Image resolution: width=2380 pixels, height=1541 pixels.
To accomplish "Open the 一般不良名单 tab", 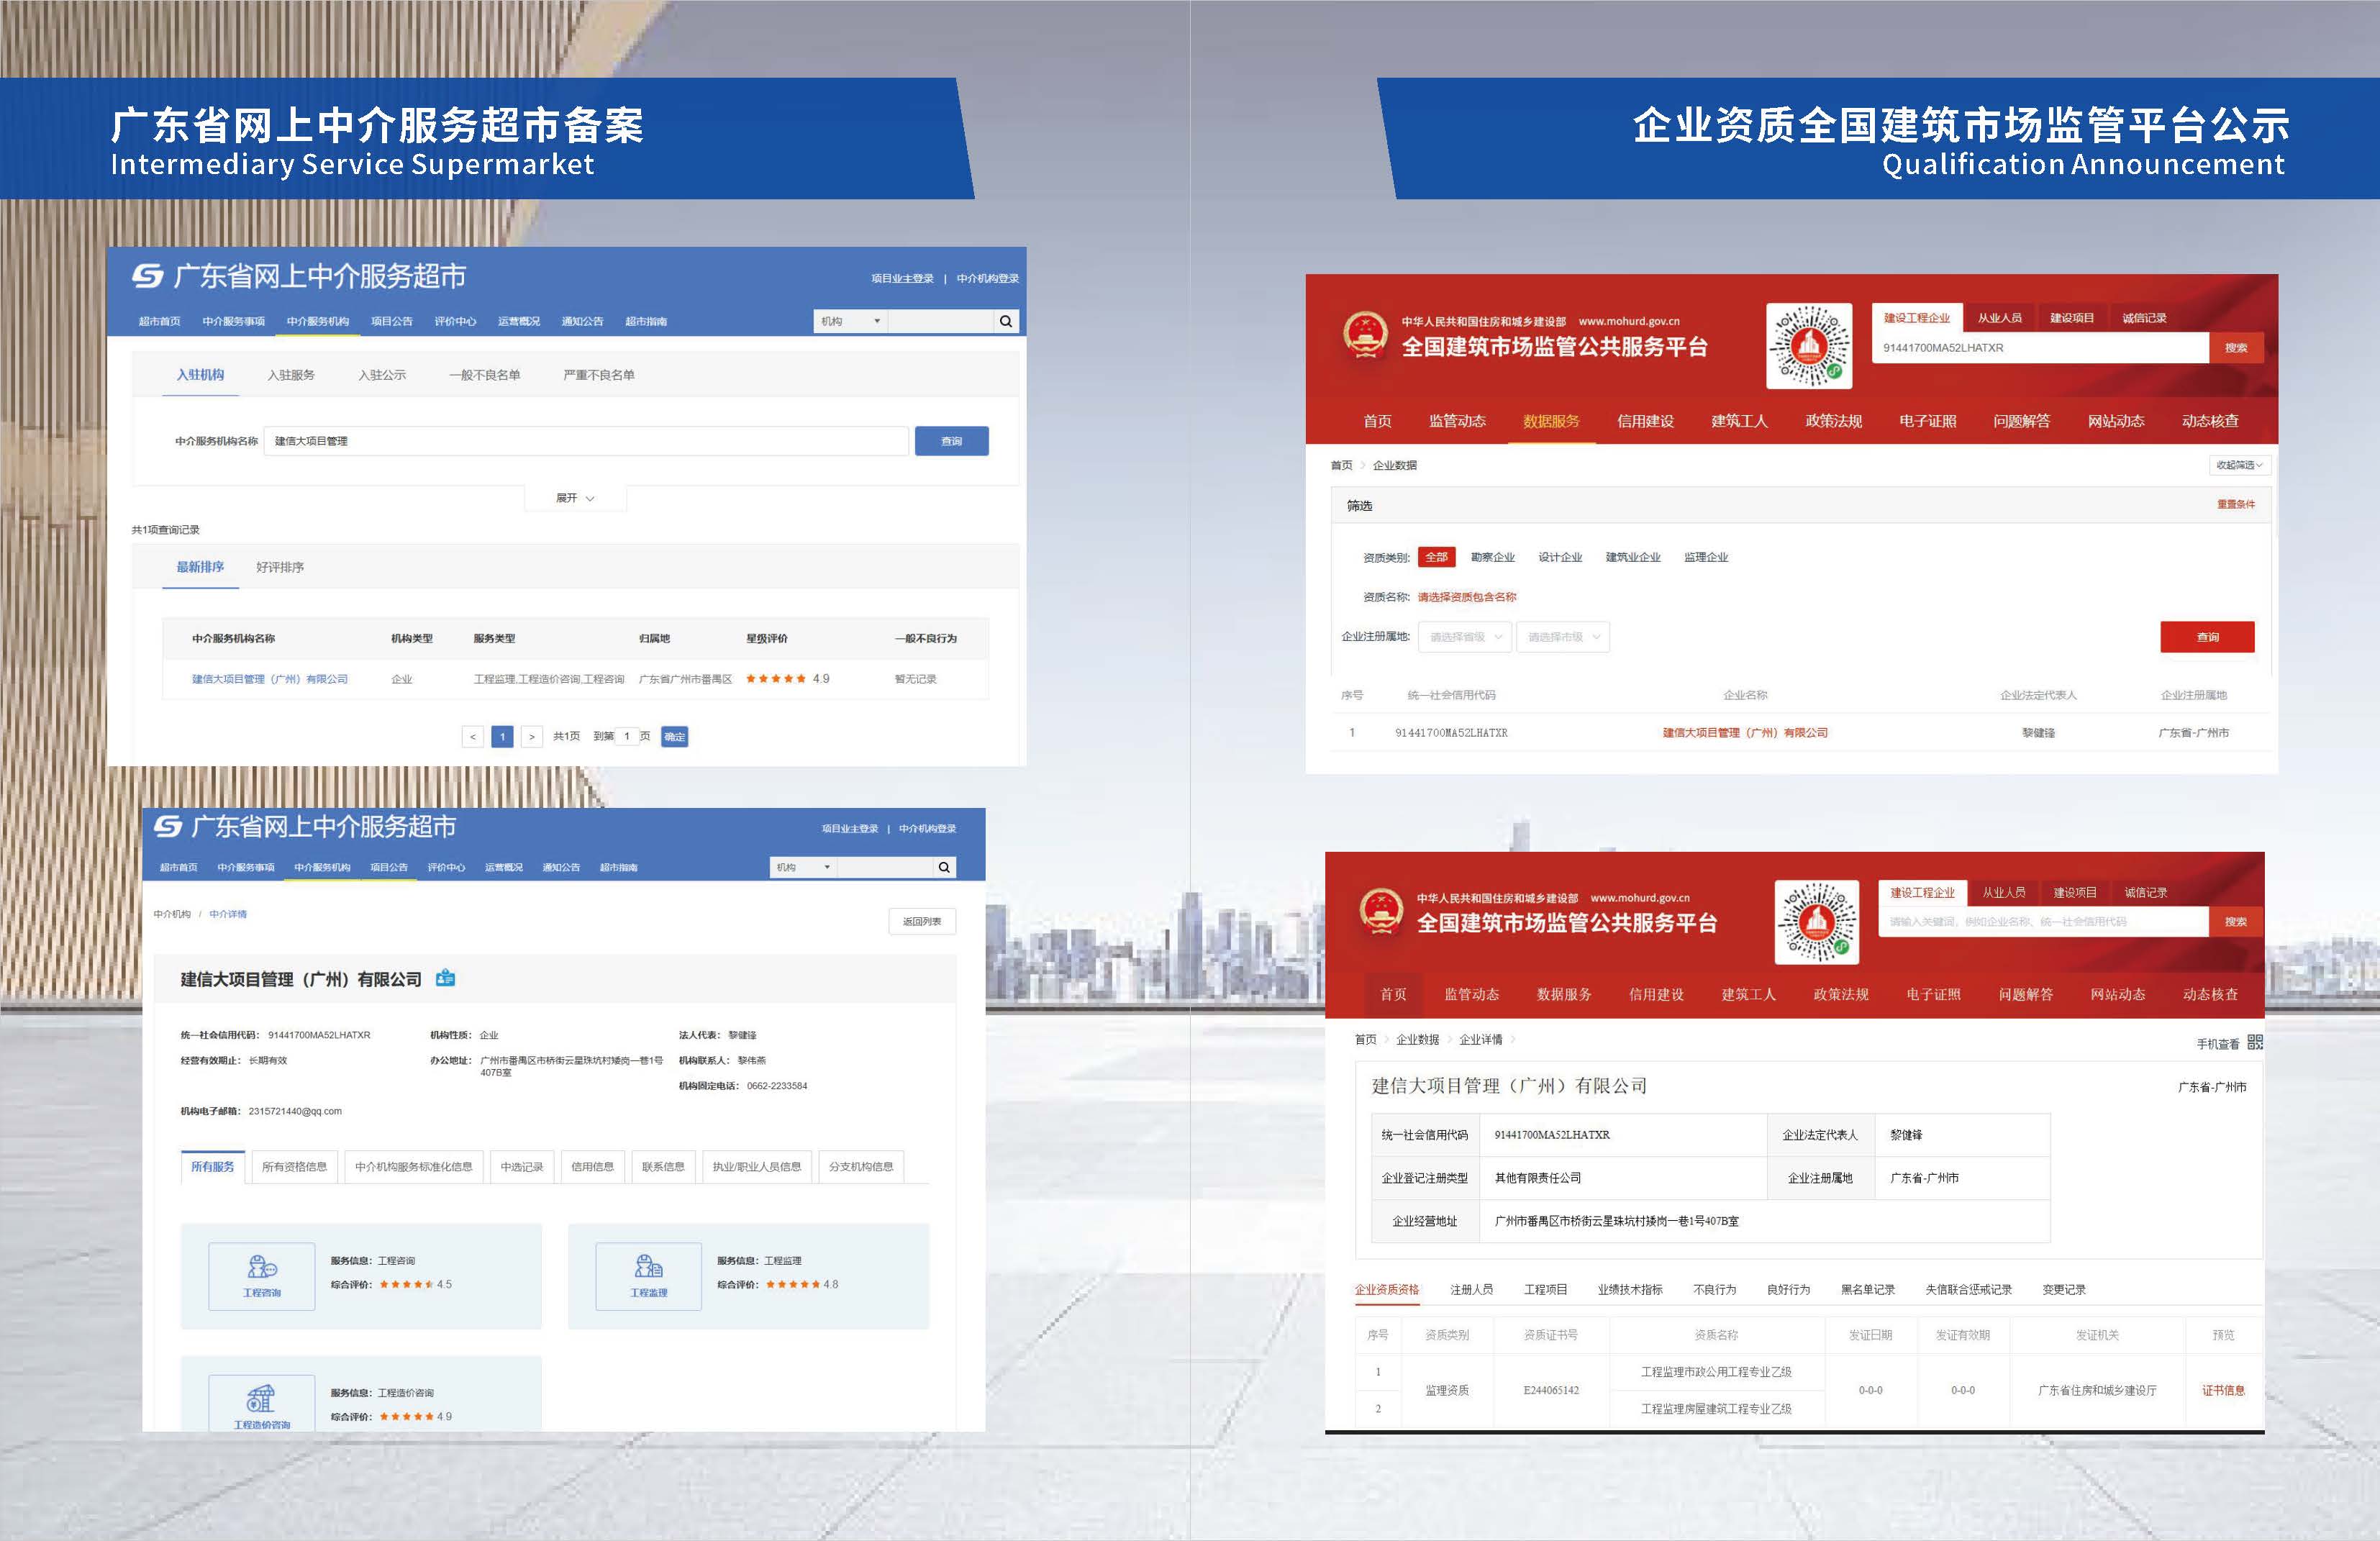I will click(485, 375).
